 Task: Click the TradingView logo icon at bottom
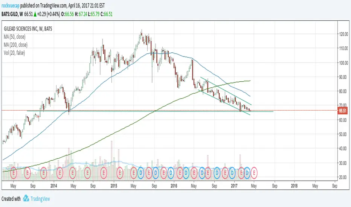click(26, 198)
